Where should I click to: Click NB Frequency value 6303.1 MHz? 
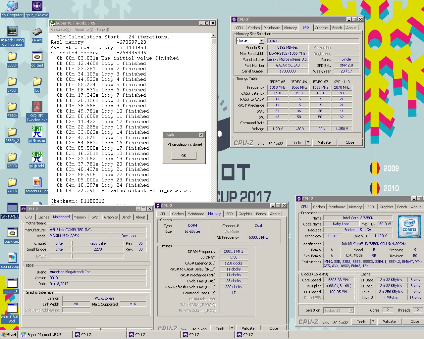point(258,237)
